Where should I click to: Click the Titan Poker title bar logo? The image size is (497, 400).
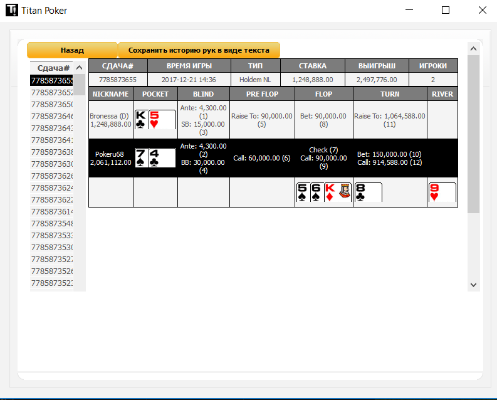(12, 10)
